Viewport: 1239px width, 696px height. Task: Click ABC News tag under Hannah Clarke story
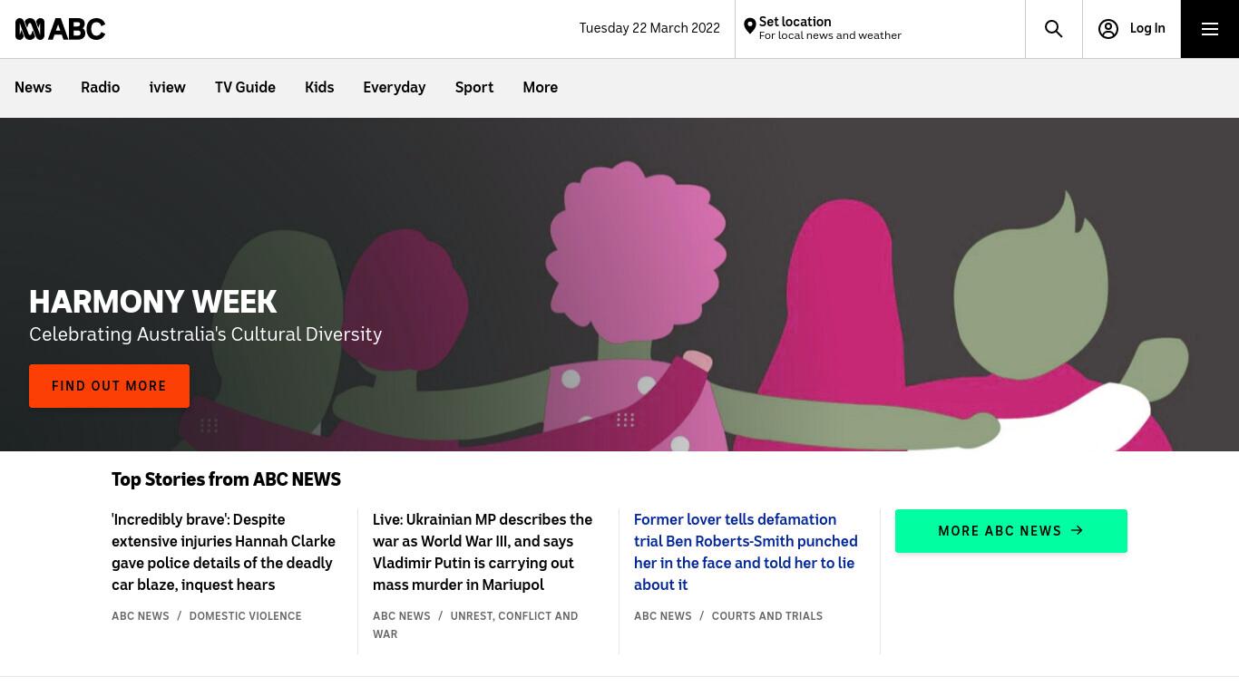coord(141,616)
